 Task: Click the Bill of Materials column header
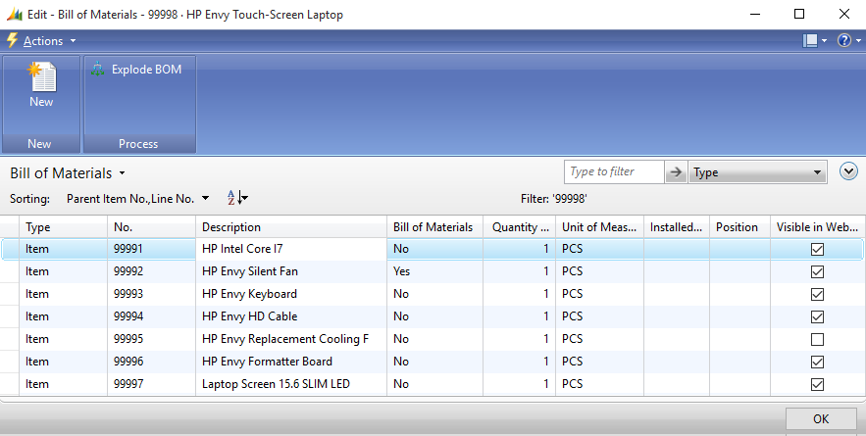coord(434,227)
